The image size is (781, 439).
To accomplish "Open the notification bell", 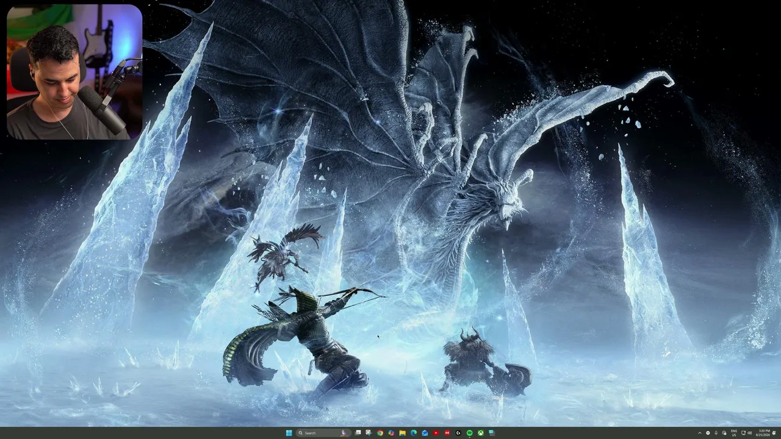I will click(x=774, y=433).
